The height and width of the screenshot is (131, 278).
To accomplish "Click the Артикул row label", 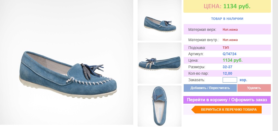I will coord(196,54).
